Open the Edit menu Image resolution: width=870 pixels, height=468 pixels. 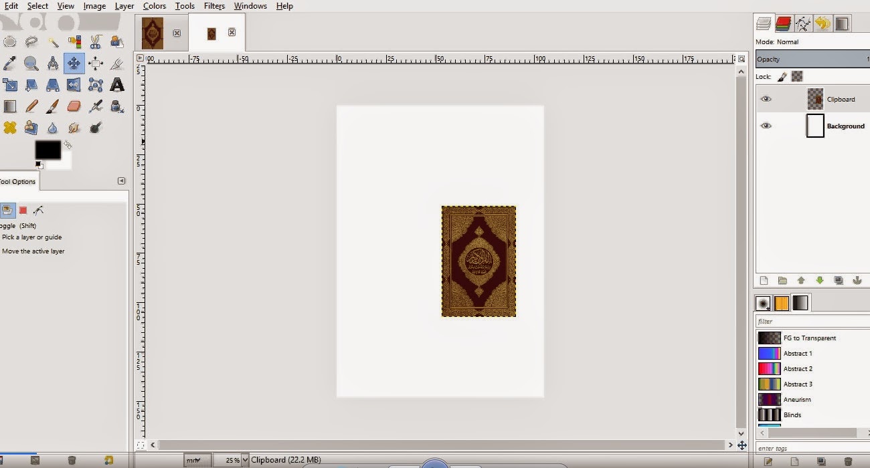coord(10,6)
